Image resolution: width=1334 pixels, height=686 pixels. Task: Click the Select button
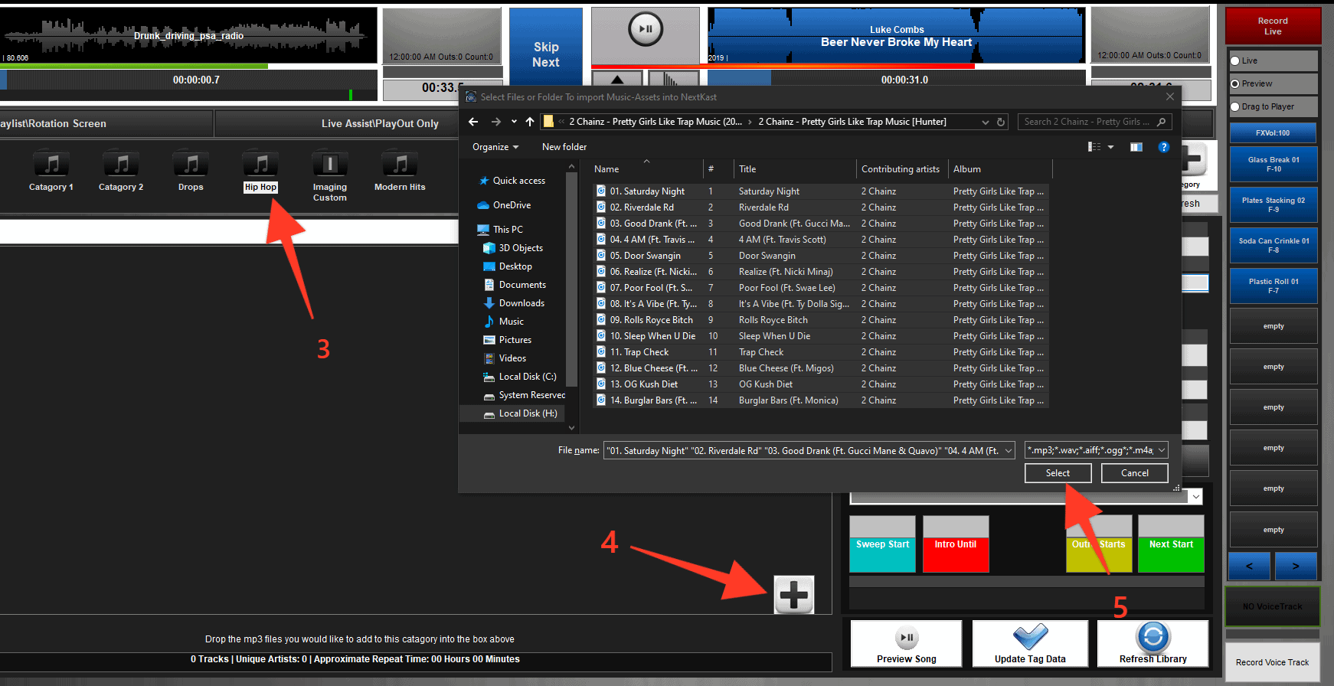[x=1058, y=473]
